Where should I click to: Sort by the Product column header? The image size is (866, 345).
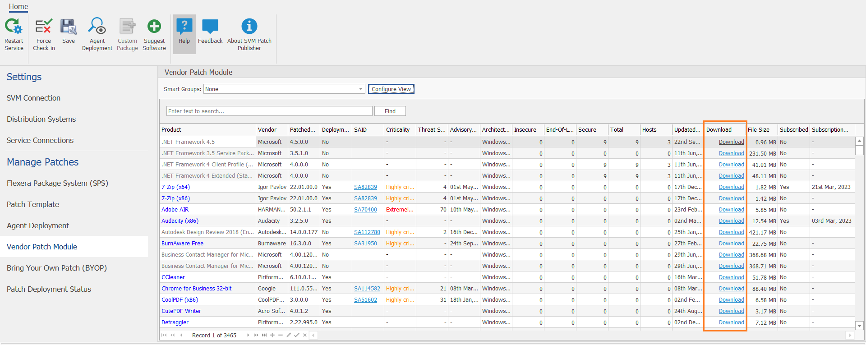[x=208, y=129]
